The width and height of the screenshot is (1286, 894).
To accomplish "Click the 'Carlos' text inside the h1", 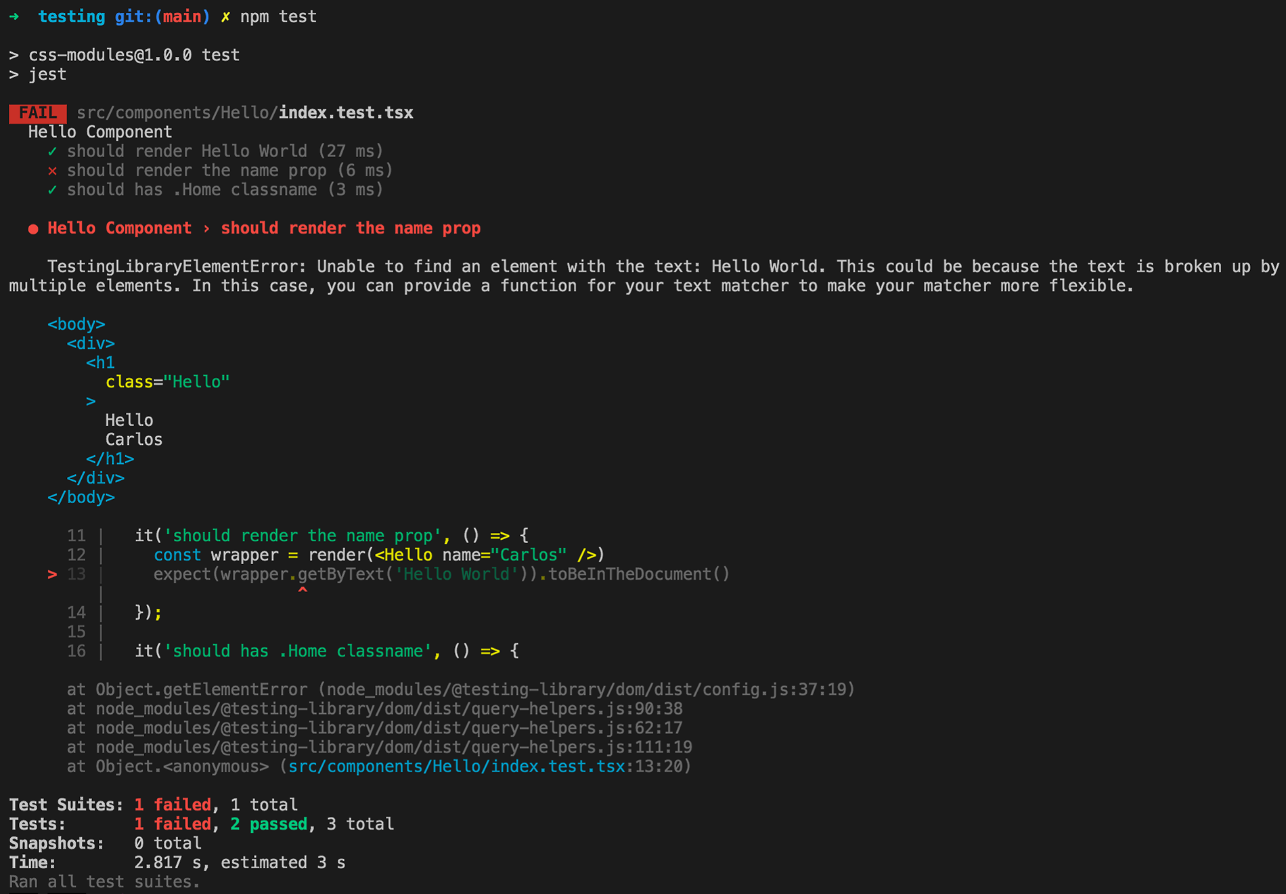I will point(134,440).
